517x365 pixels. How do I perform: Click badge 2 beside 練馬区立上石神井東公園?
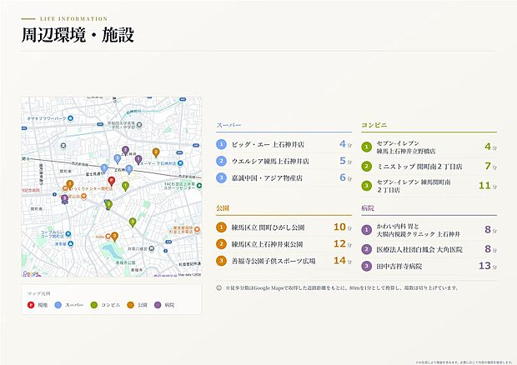coord(221,244)
